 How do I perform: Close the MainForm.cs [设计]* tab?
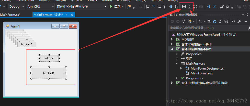tap(72, 15)
